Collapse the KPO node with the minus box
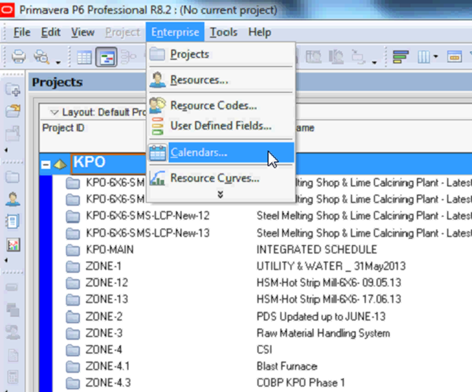The height and width of the screenshot is (392, 472). (x=46, y=164)
